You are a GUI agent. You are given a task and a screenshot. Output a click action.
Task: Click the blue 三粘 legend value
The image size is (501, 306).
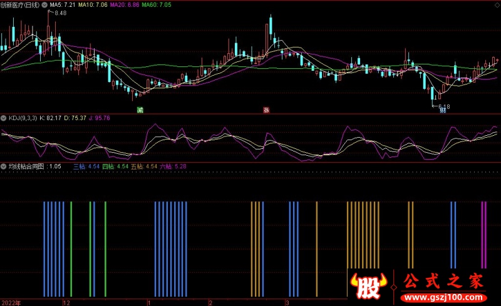pyautogui.click(x=86, y=166)
